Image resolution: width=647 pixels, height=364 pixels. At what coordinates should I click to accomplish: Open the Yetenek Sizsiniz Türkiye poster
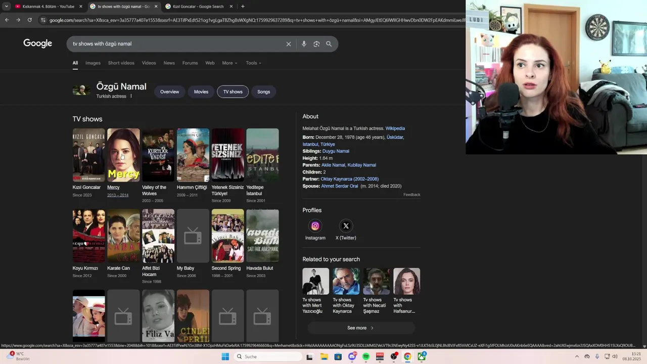pyautogui.click(x=227, y=155)
